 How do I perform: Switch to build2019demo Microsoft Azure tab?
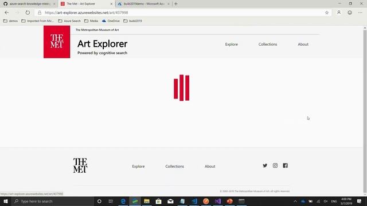point(143,4)
